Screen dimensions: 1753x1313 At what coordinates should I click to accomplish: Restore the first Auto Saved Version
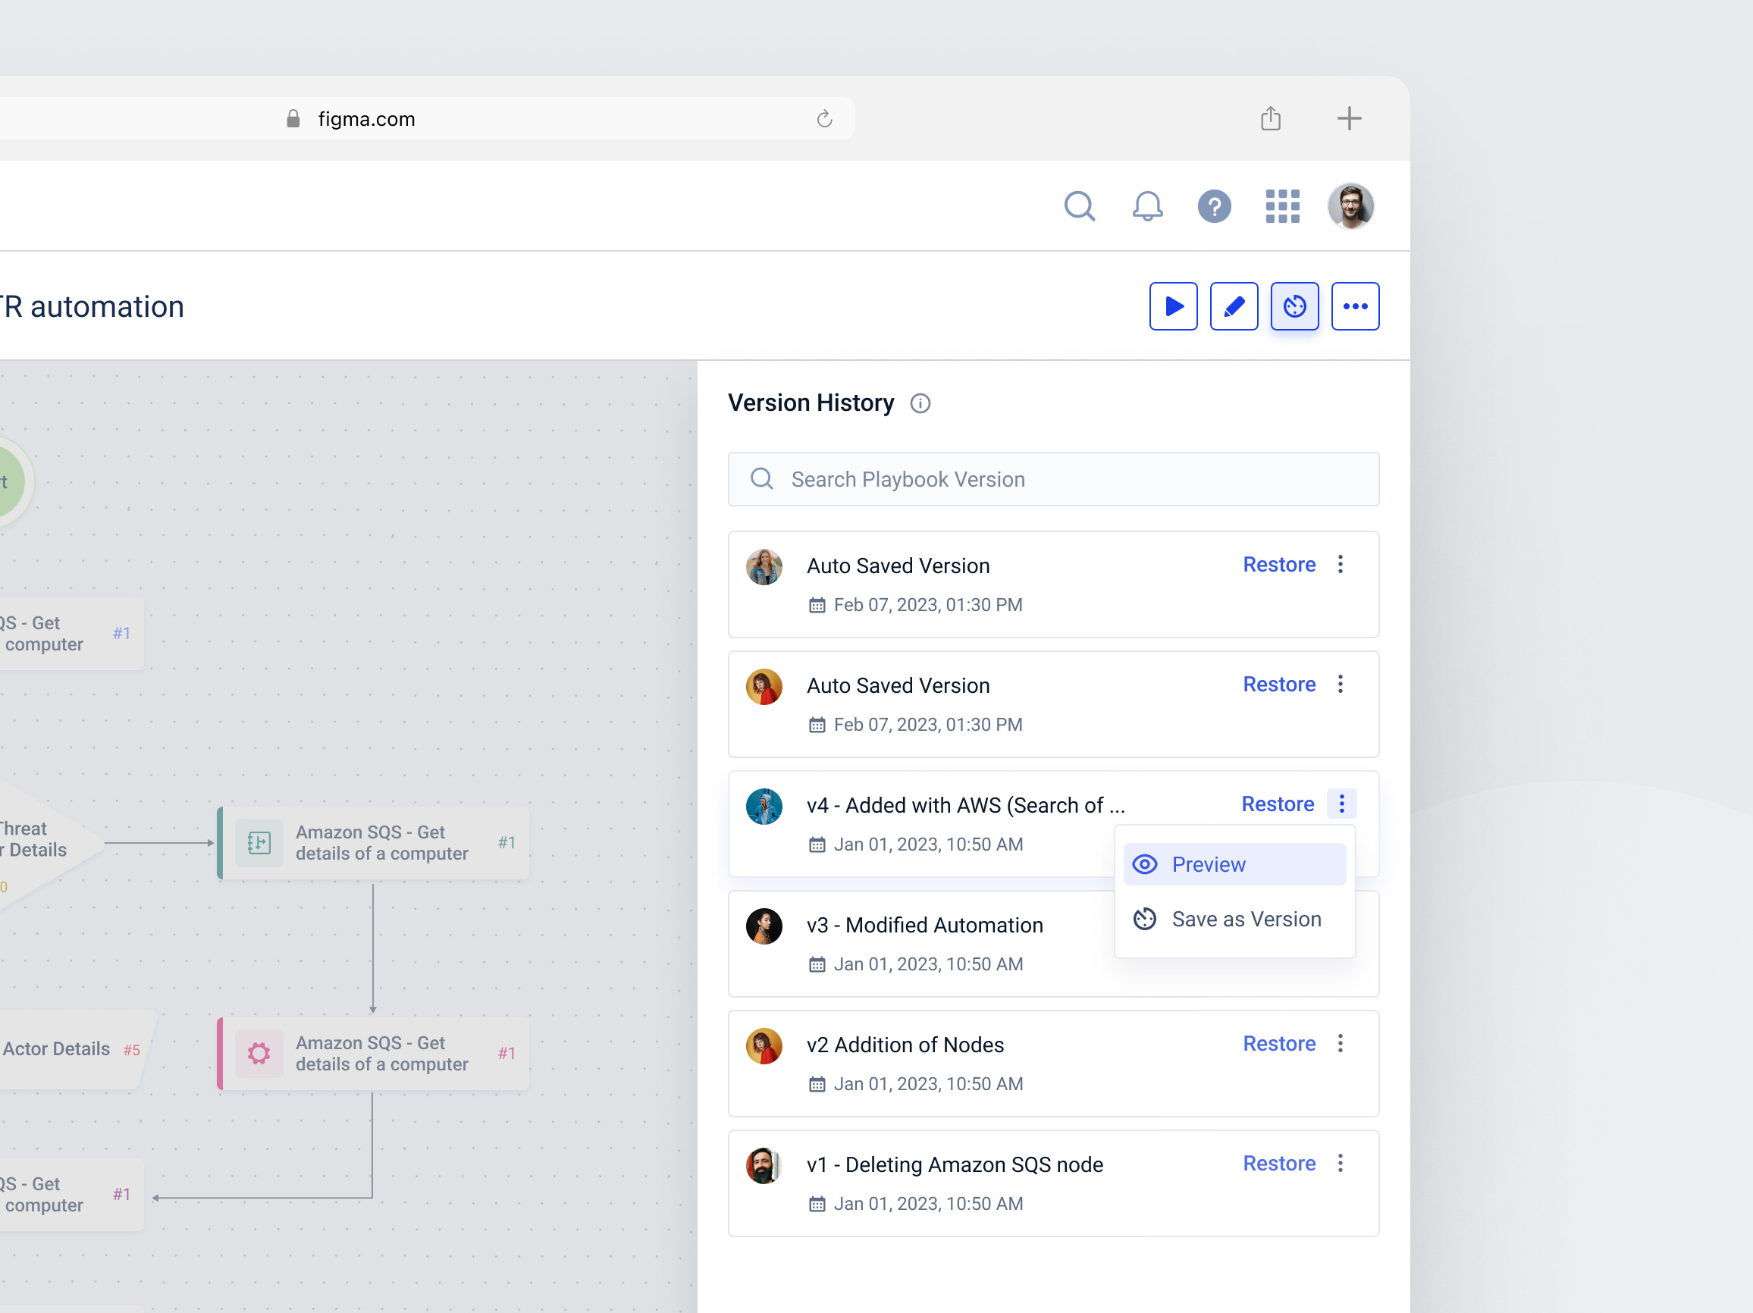pos(1278,564)
